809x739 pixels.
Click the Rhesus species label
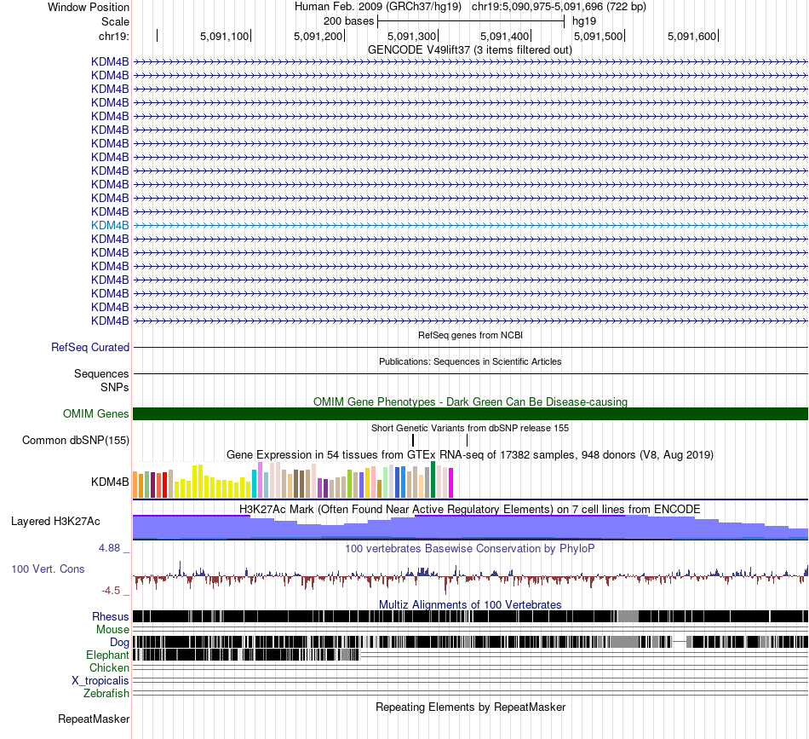click(x=111, y=616)
